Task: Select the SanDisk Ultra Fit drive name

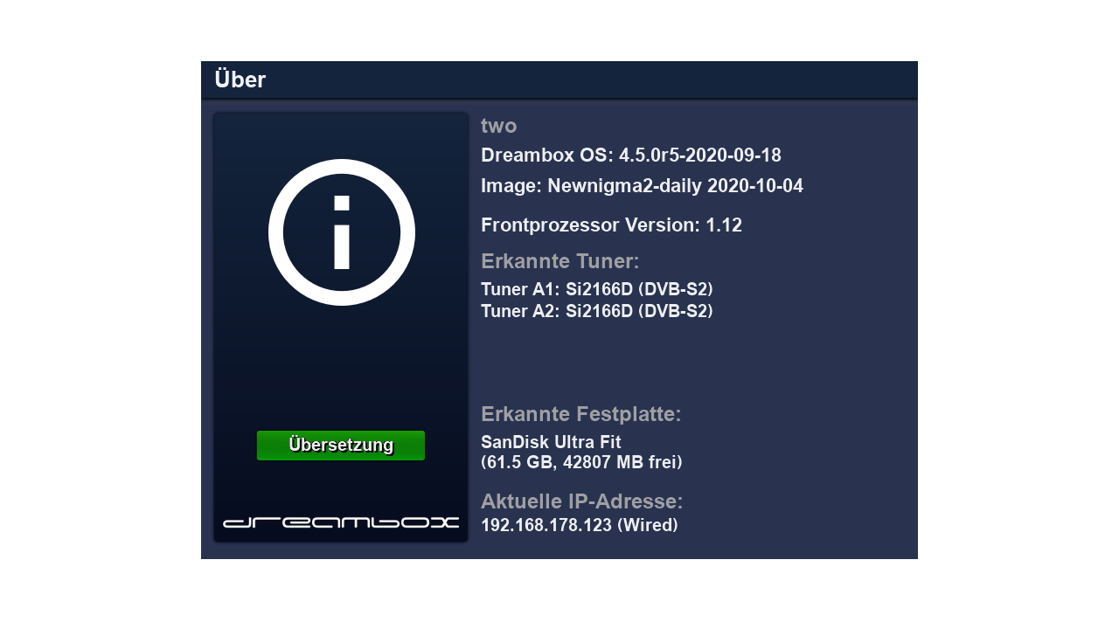Action: (551, 442)
